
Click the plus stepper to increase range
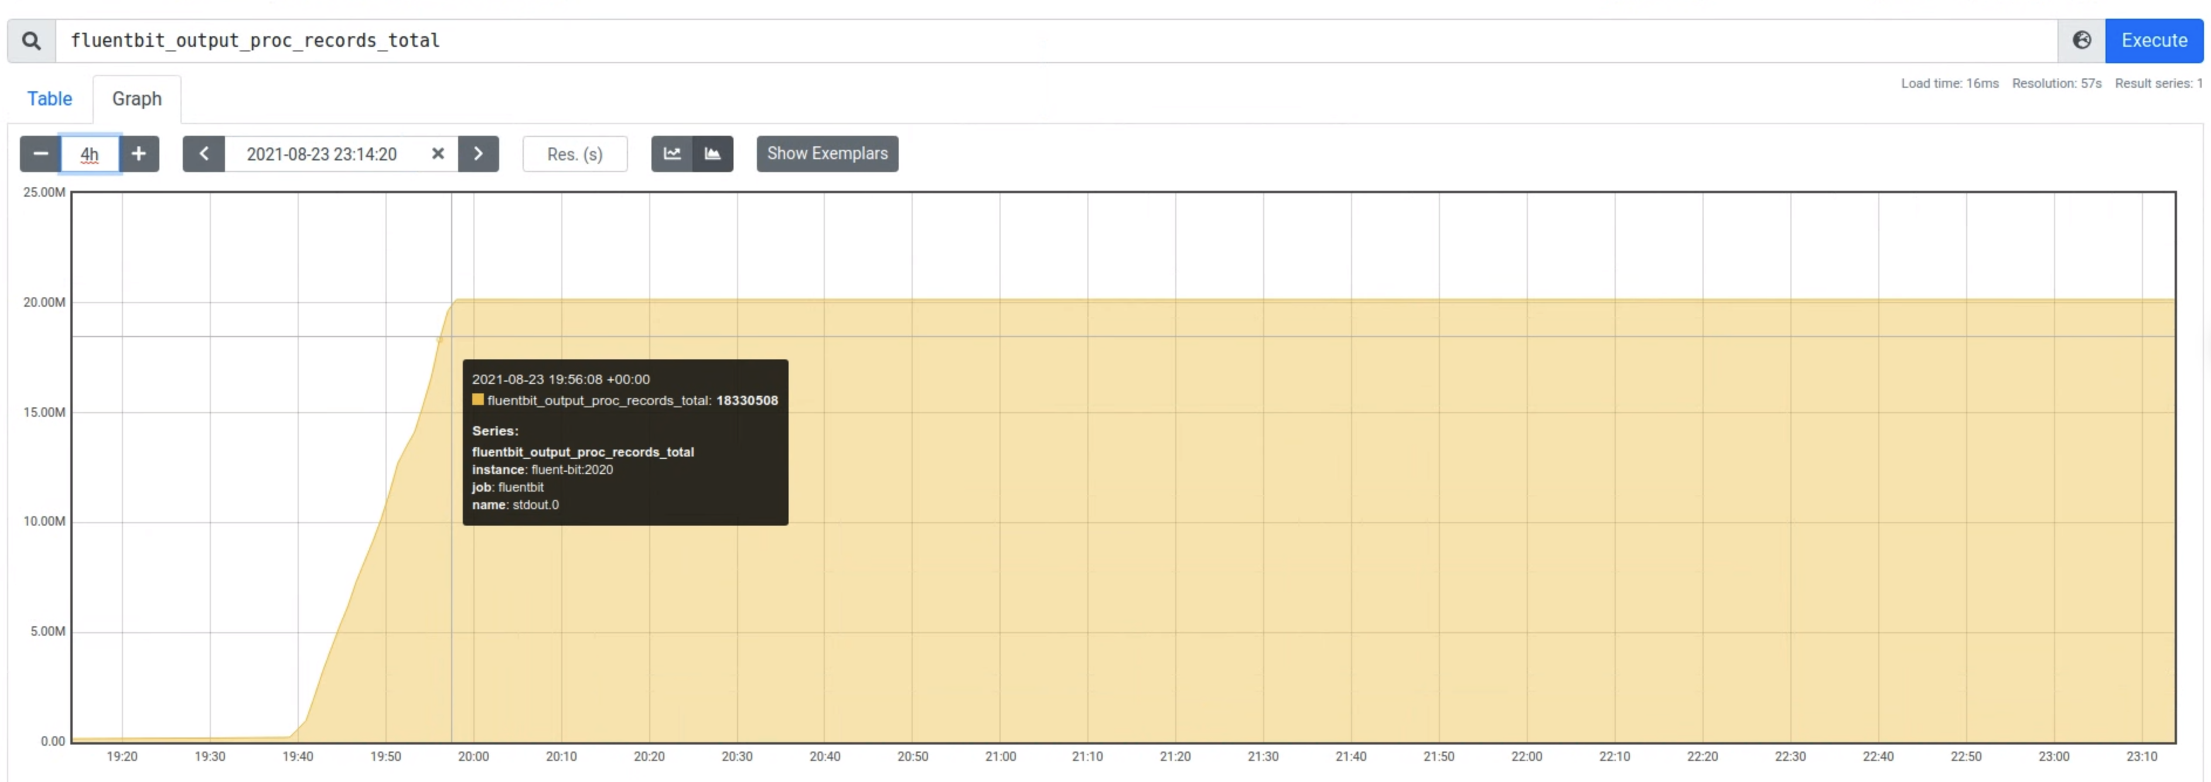coord(139,153)
